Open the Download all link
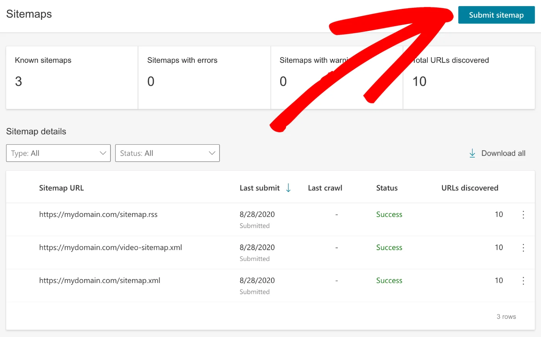Image resolution: width=541 pixels, height=337 pixels. (503, 153)
